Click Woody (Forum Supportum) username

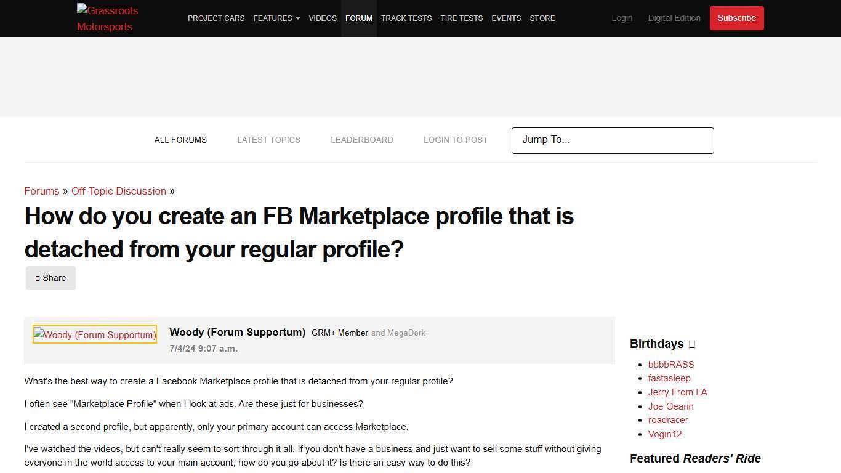237,332
